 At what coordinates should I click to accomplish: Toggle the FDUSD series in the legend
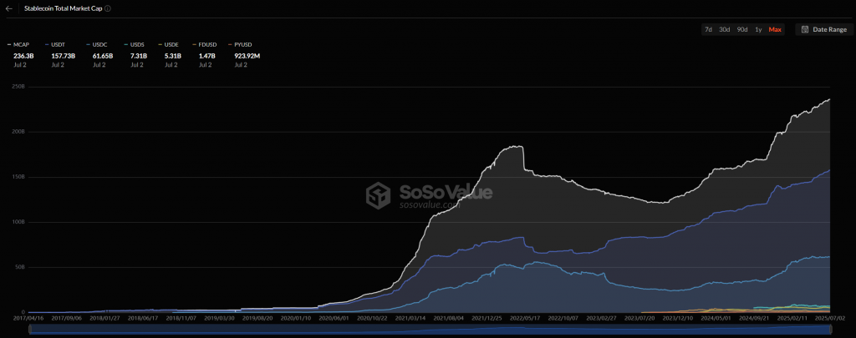tap(207, 43)
